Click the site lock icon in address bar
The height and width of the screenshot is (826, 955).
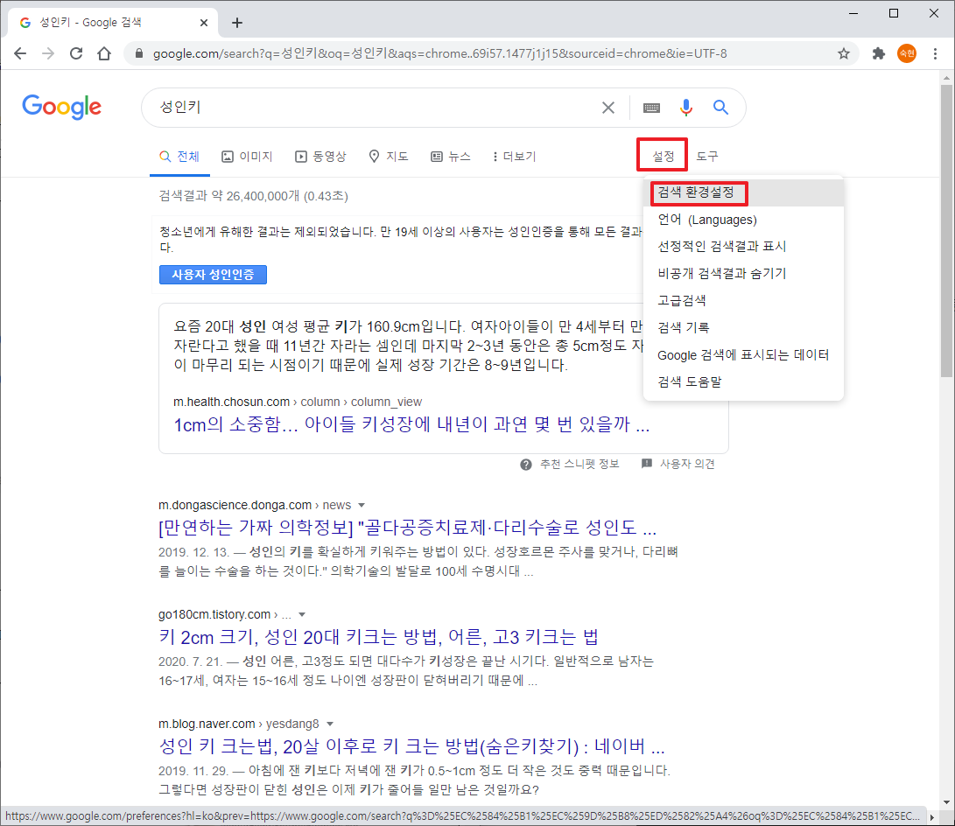[139, 53]
